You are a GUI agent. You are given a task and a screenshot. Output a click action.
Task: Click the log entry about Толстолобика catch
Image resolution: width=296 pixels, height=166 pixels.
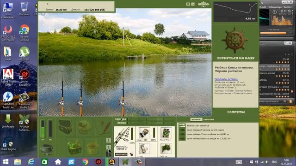click(x=208, y=134)
